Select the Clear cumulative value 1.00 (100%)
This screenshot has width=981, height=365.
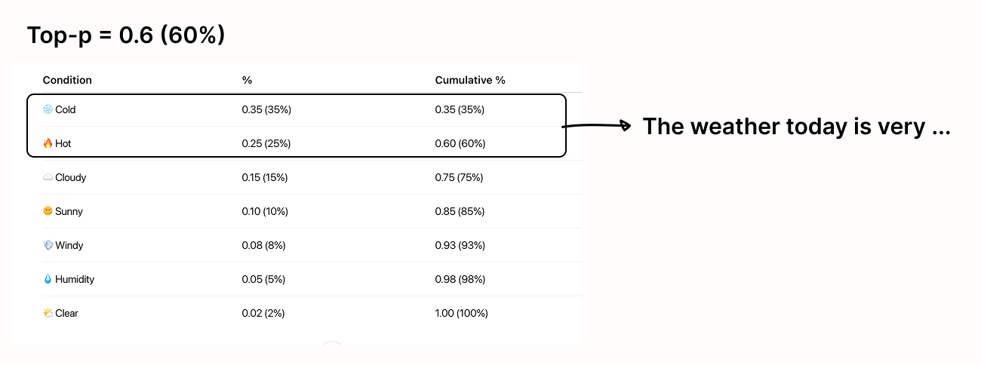[x=462, y=313]
